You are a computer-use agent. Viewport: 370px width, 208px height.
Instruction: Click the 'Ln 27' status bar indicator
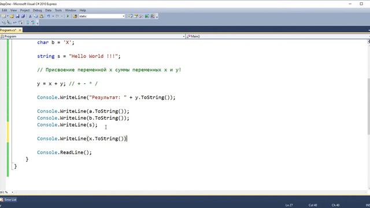coord(289,205)
